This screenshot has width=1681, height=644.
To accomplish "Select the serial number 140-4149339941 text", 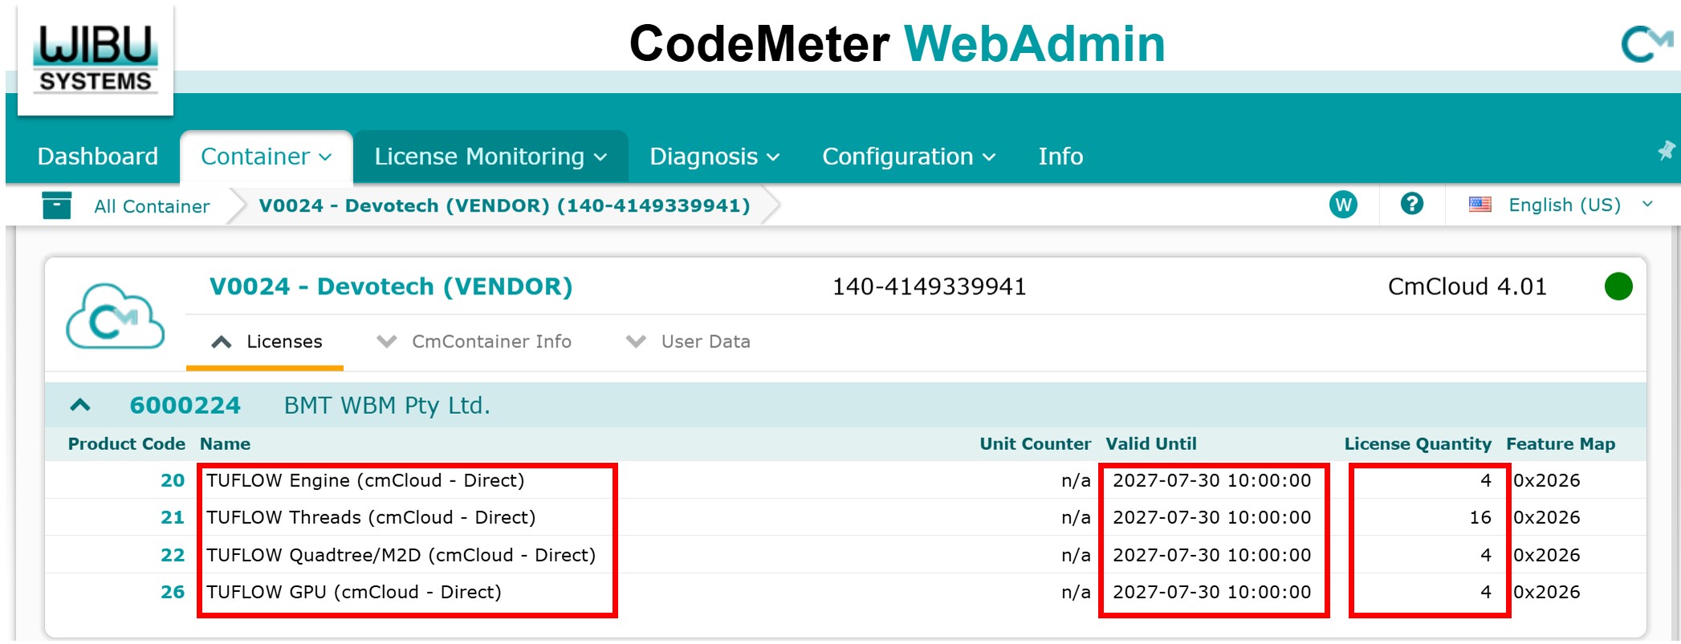I will [x=930, y=286].
